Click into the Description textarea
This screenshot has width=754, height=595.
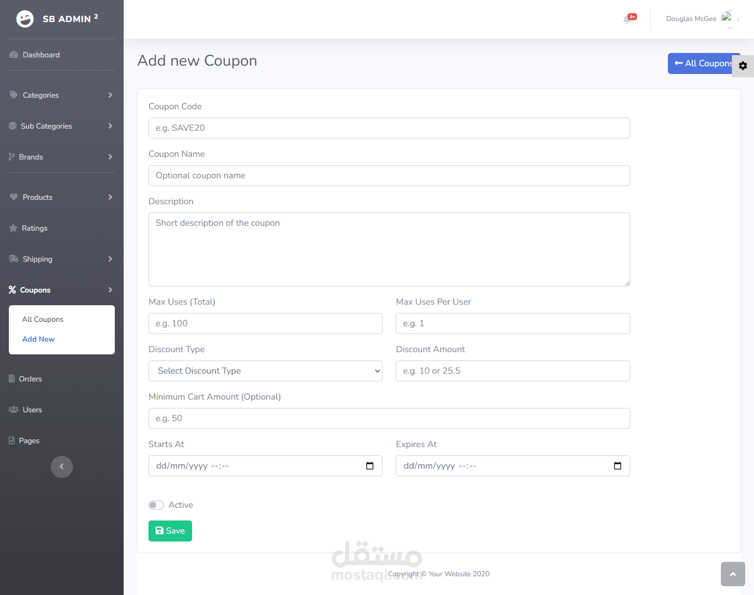pyautogui.click(x=389, y=249)
